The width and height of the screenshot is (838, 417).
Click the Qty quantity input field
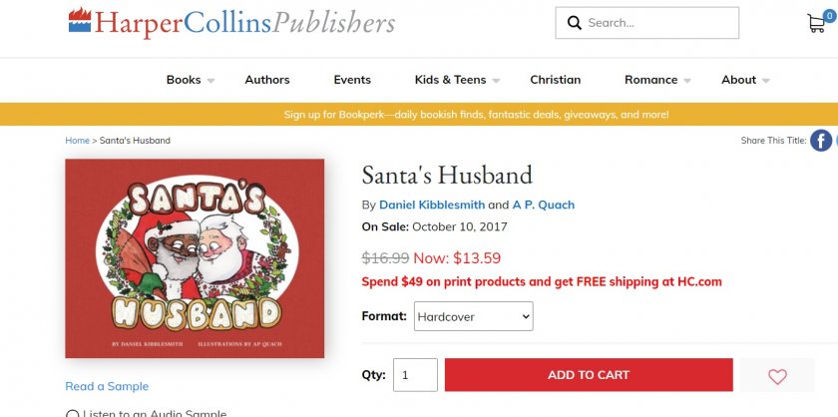click(x=416, y=375)
